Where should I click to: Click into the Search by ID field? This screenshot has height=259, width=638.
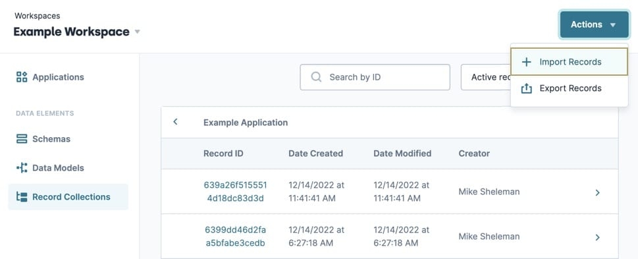click(375, 77)
